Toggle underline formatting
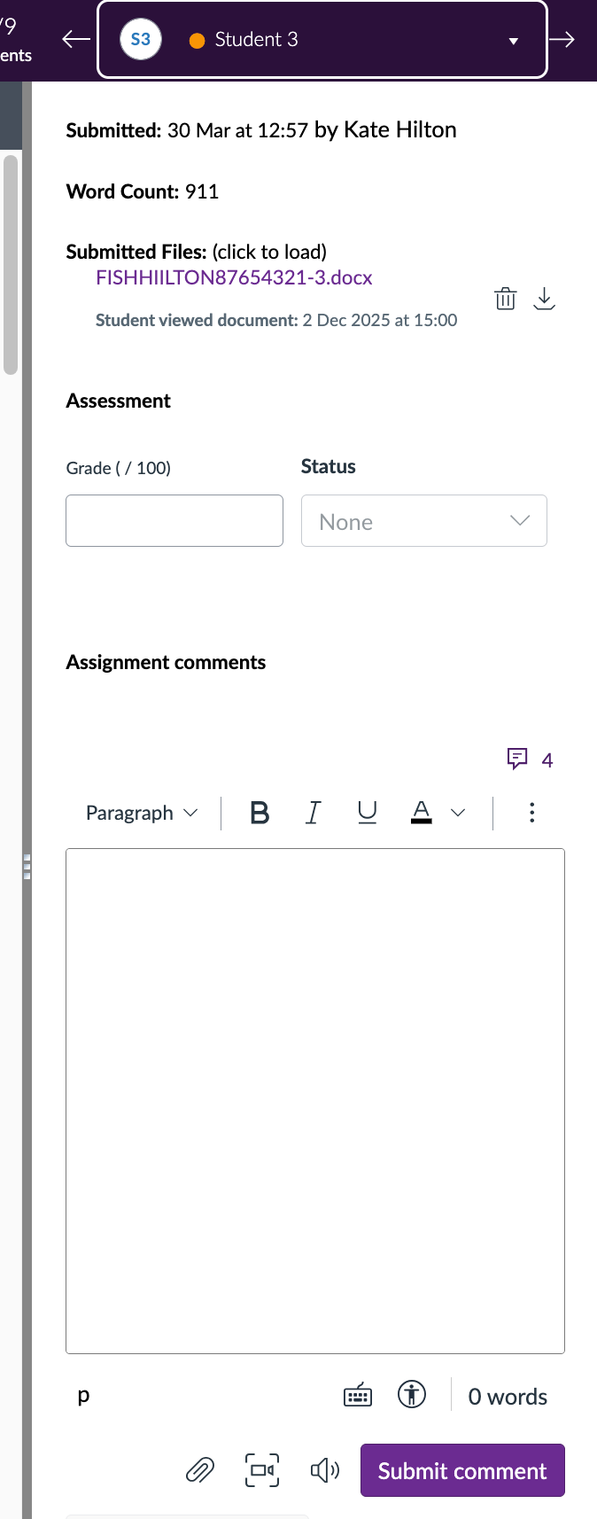 367,813
